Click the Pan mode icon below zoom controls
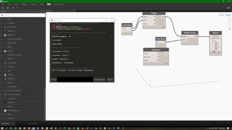Viewport: 232px width, 130px height. point(229,29)
